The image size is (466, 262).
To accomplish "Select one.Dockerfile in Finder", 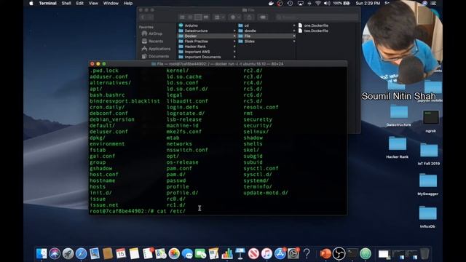I will [313, 25].
